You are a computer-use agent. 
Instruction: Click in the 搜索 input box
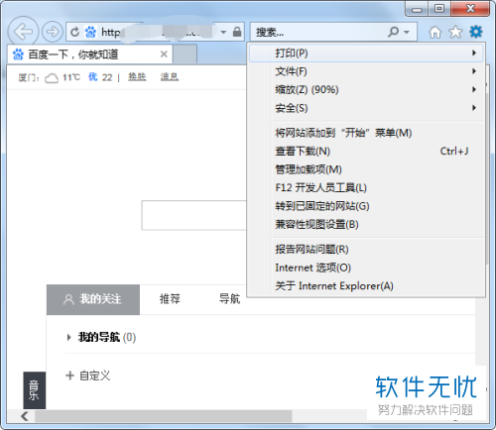coord(319,32)
